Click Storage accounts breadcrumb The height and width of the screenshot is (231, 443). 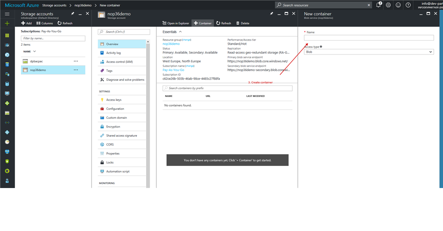(54, 5)
